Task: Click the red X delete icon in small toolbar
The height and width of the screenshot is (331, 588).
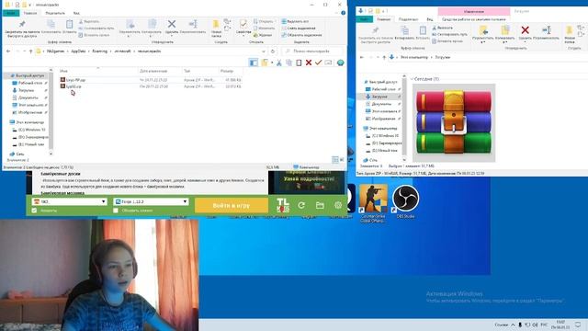Action: (309, 63)
